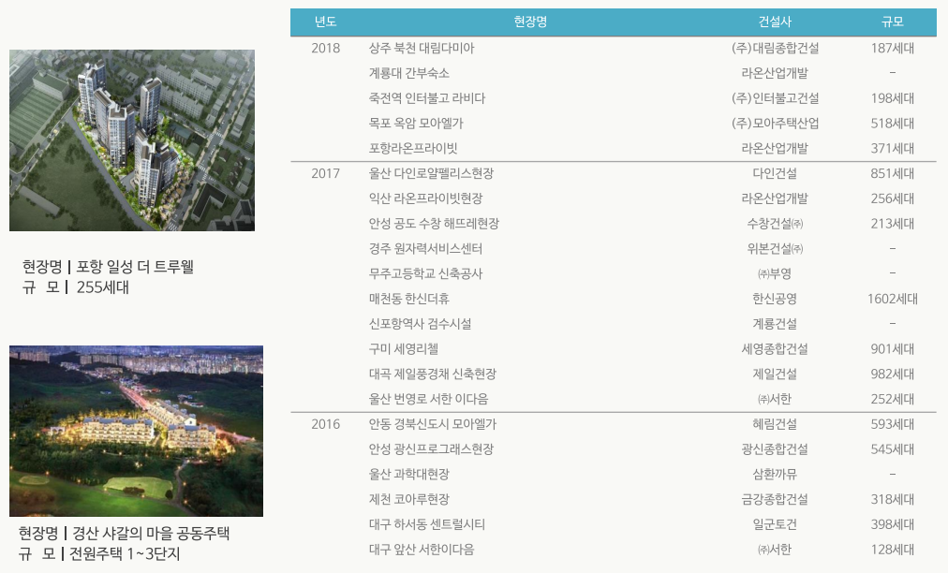Click (주)인터불고건설 builder cell

tap(775, 98)
